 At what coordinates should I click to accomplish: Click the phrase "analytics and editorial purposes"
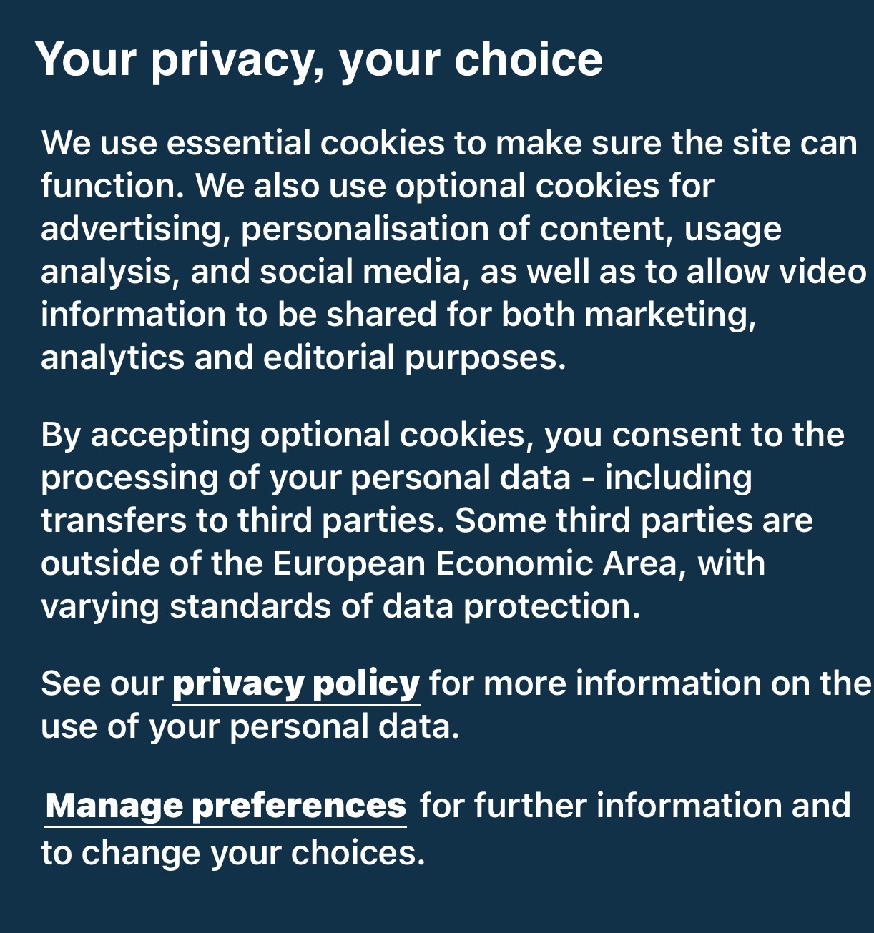[303, 357]
